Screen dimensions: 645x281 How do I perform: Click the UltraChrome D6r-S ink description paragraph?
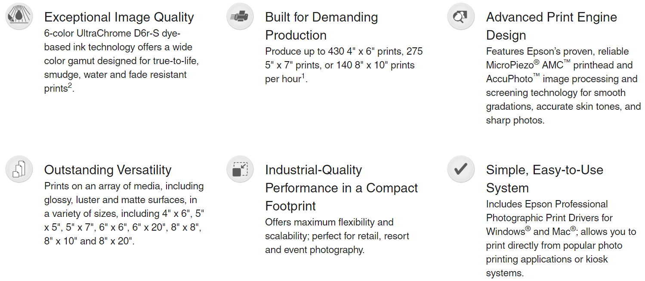click(x=122, y=61)
